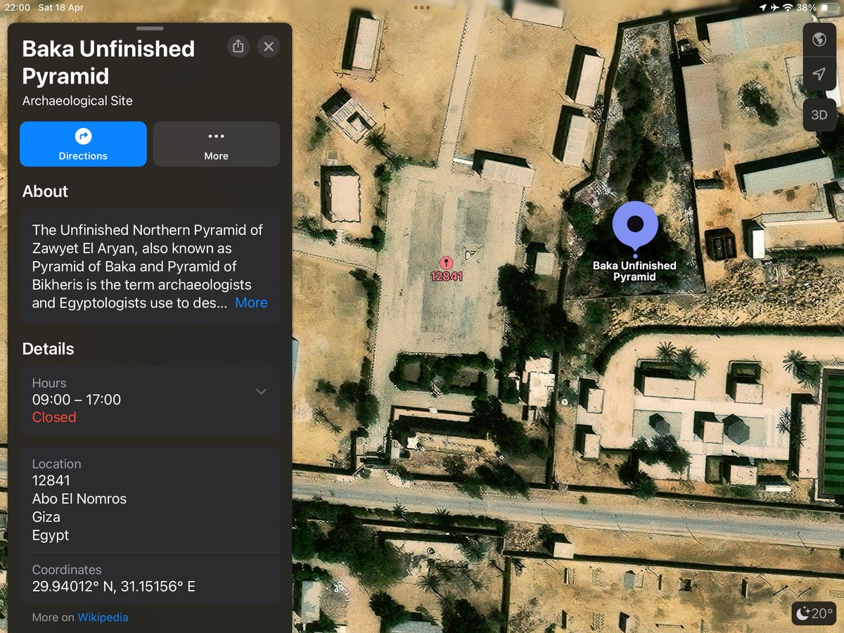The image size is (844, 633).
Task: Select the Abo El Nomros location text
Action: point(79,499)
